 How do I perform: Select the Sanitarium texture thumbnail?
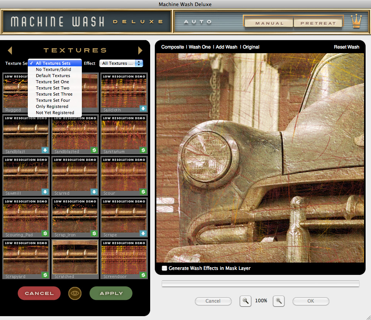pyautogui.click(x=124, y=134)
